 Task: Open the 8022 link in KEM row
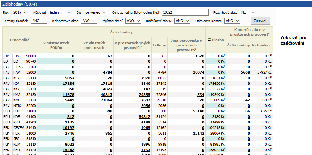70,144
